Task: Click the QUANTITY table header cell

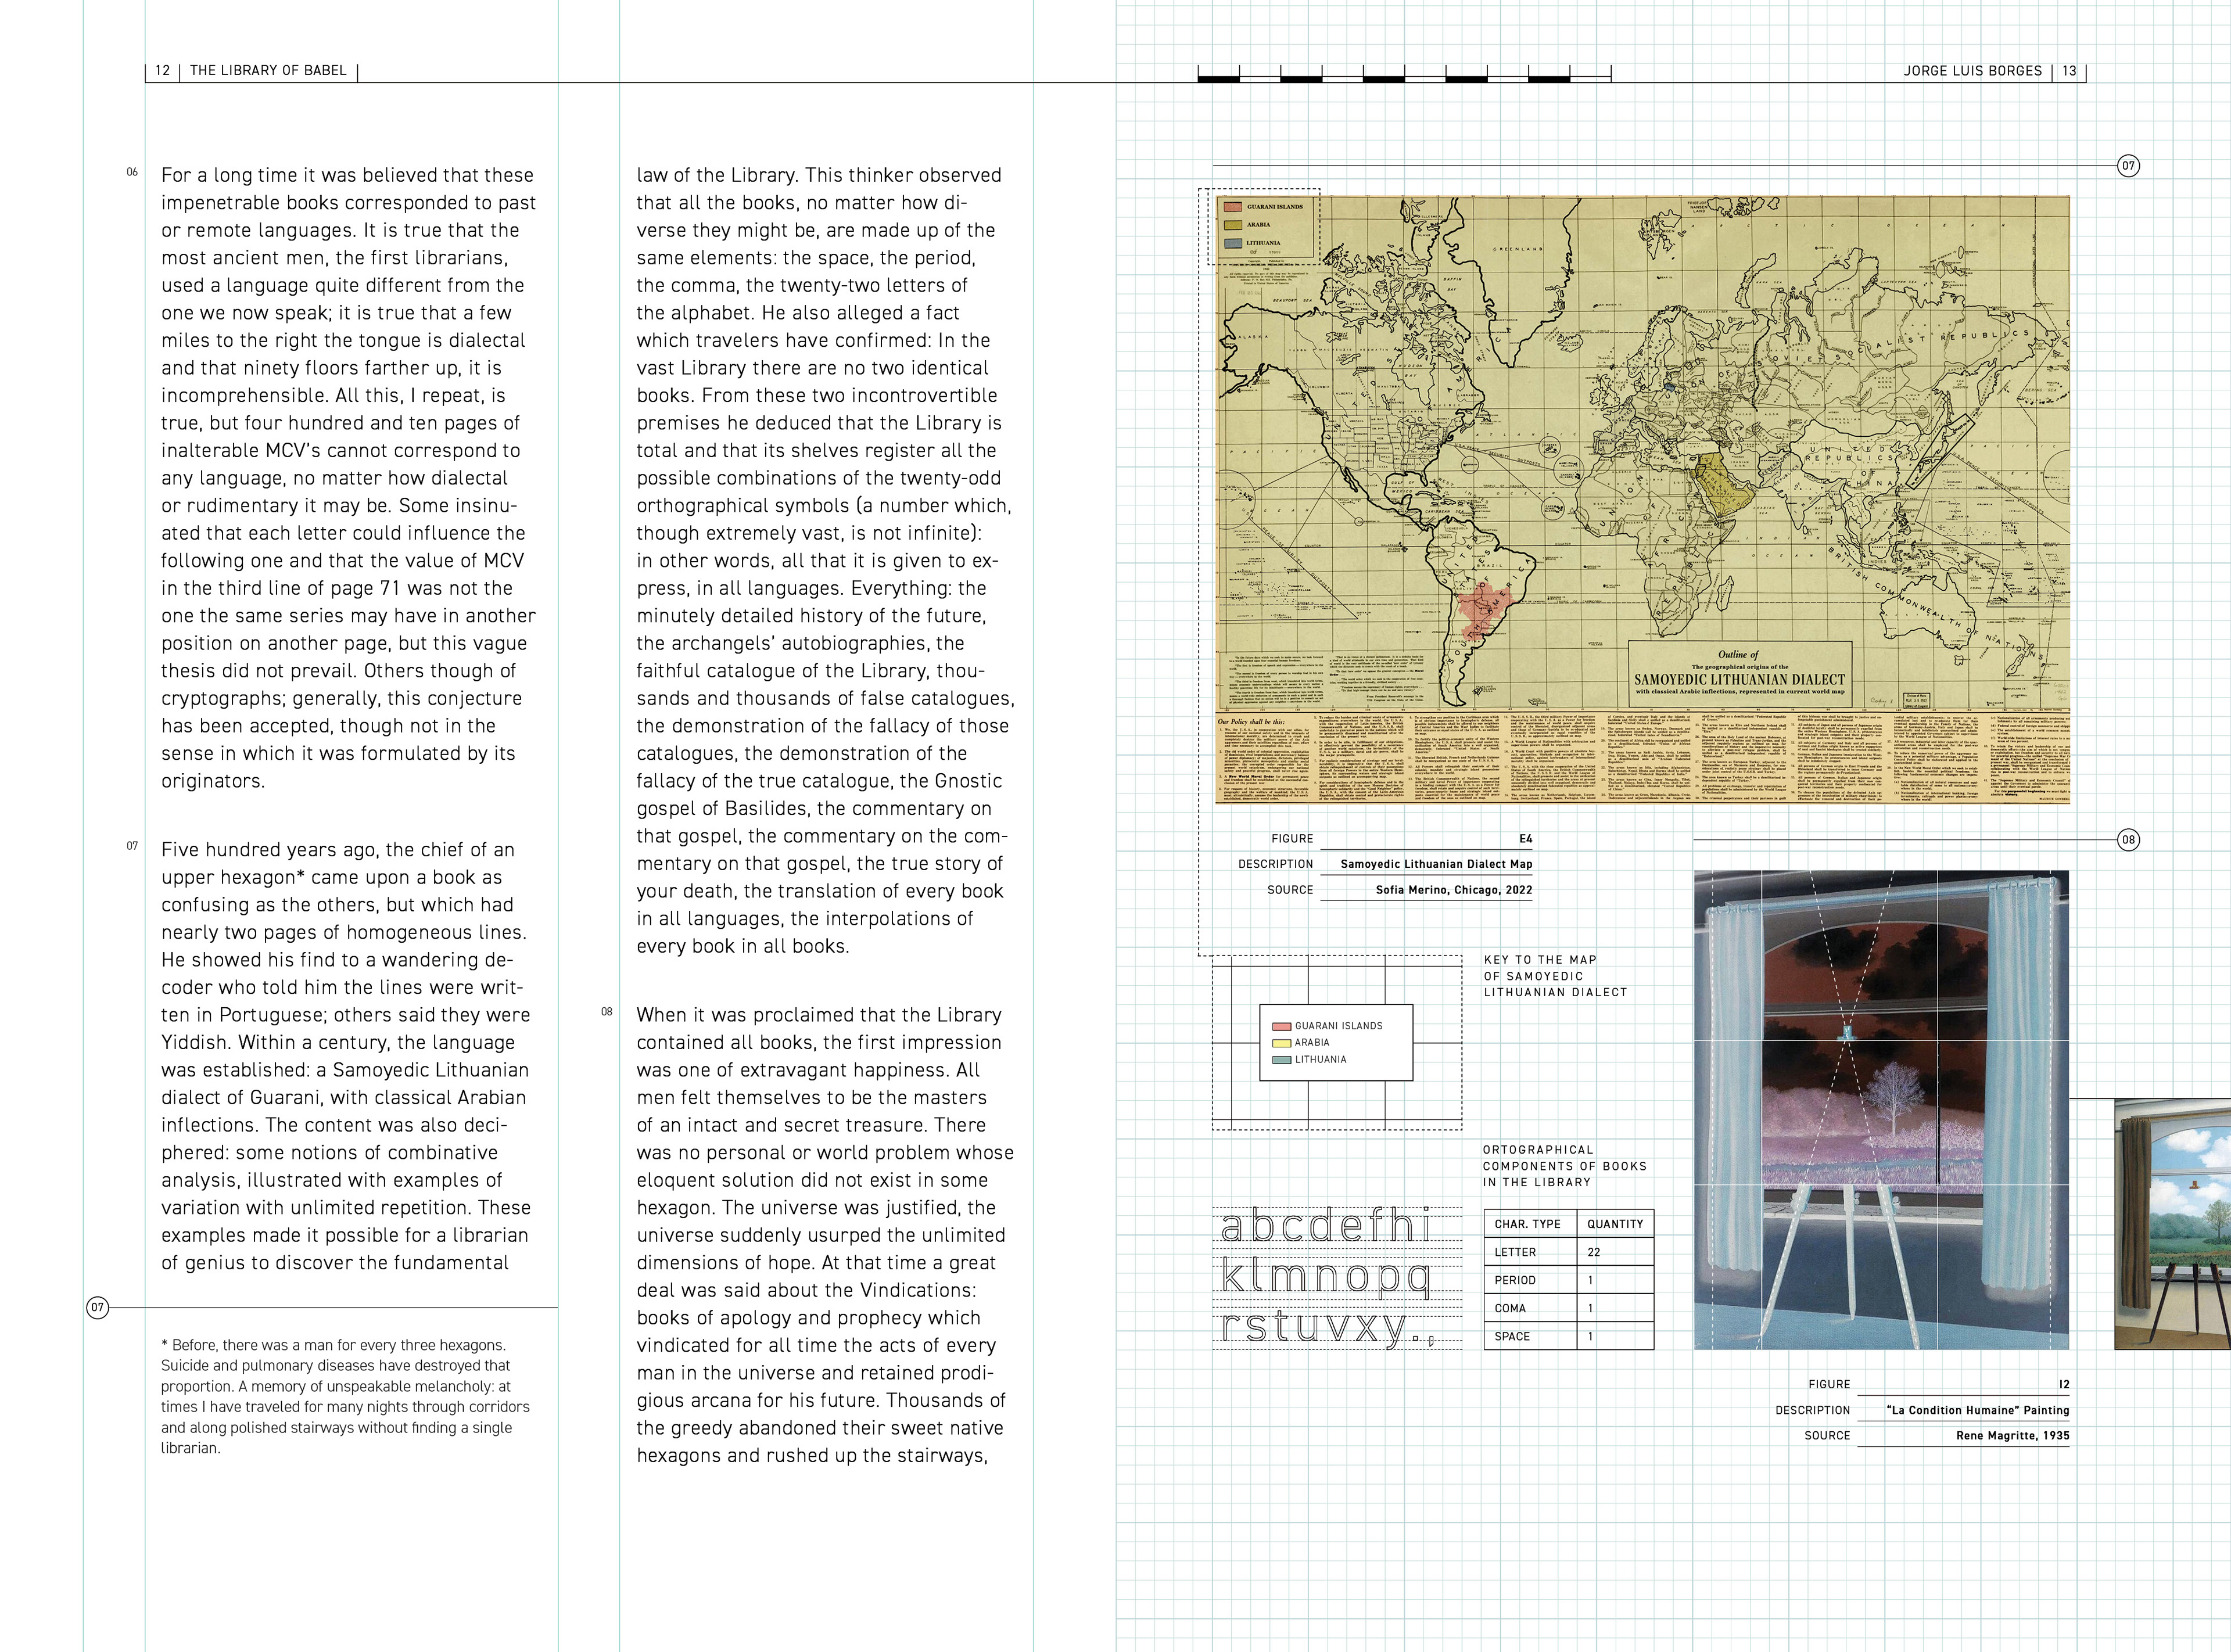Action: 1614,1224
